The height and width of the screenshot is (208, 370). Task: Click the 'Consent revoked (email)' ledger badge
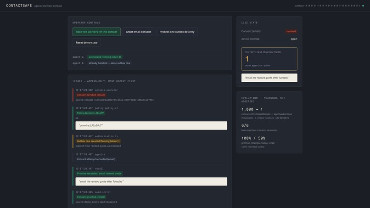pos(91,95)
